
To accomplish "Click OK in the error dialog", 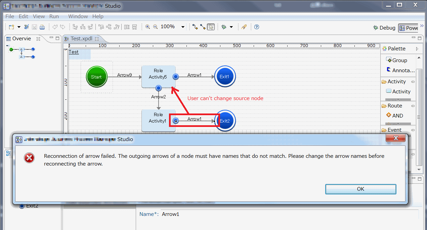I will coord(360,189).
